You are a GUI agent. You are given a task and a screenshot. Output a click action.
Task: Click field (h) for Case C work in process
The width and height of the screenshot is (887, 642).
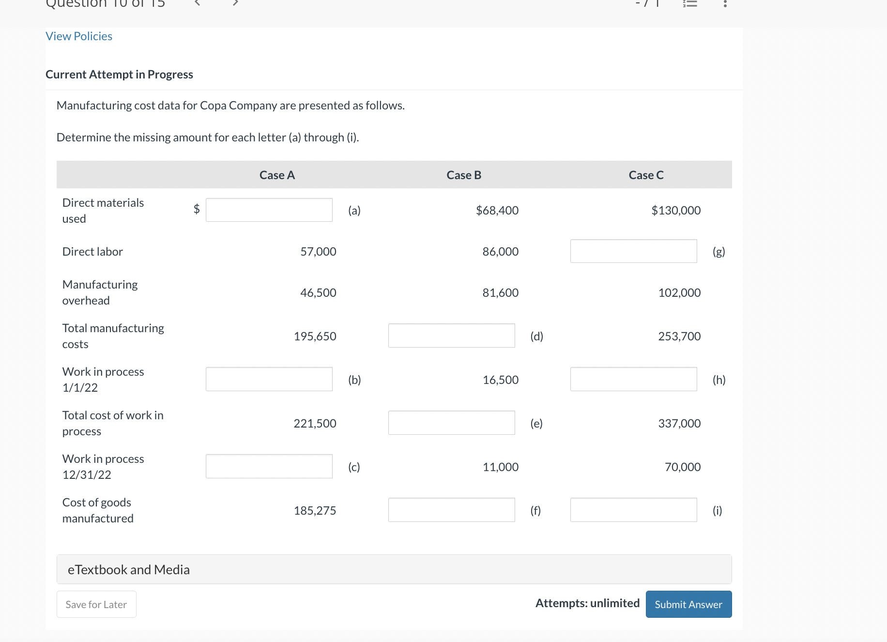[x=633, y=379]
